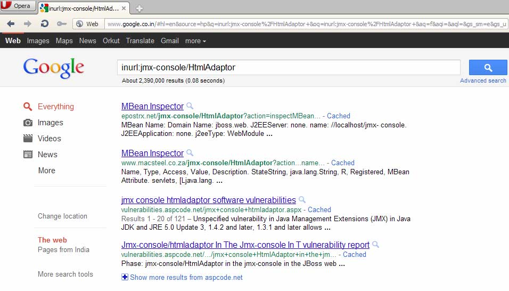Screen dimensions: 509x291
Task: Expand More search categories in sidebar
Action: click(x=46, y=171)
